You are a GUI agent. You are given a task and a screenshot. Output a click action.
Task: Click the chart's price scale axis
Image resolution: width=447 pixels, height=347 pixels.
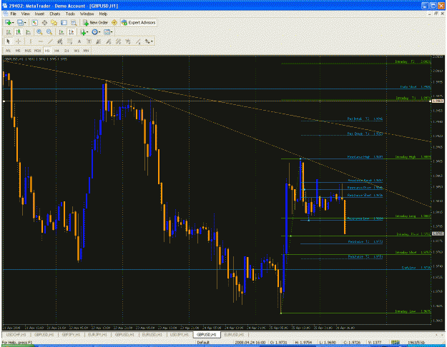(x=438, y=189)
